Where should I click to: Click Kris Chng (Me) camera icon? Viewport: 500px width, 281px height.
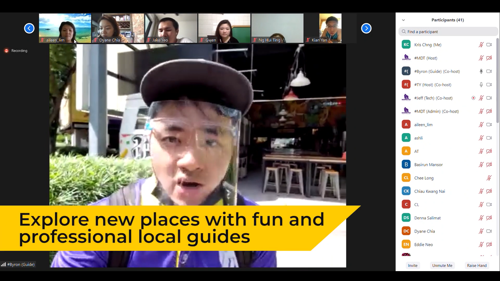point(489,45)
